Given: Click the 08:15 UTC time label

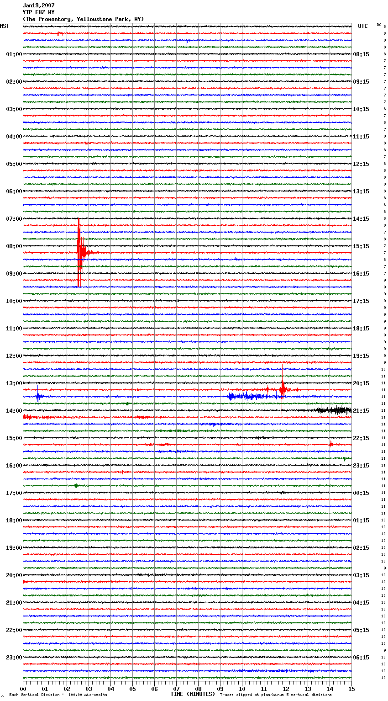Looking at the screenshot, I should click(361, 54).
